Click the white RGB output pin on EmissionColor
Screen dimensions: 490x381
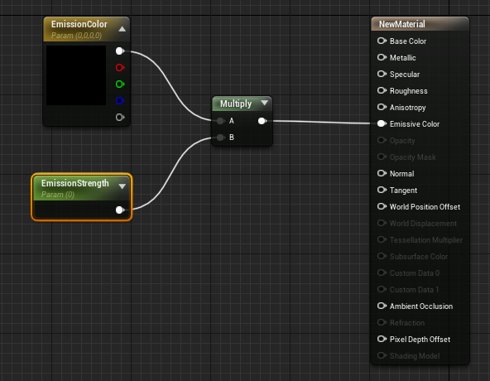(120, 51)
